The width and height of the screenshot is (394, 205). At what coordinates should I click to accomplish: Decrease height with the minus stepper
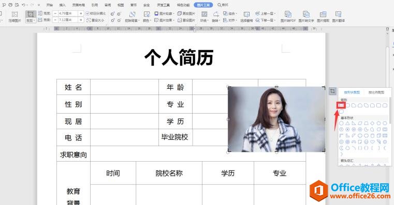point(55,13)
